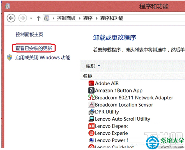Click the window icon in title bar
The width and height of the screenshot is (185, 150).
pyautogui.click(x=8, y=6)
